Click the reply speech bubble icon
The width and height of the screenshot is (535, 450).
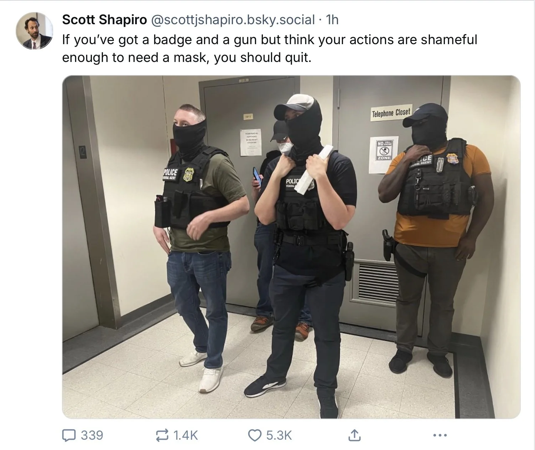coord(69,435)
